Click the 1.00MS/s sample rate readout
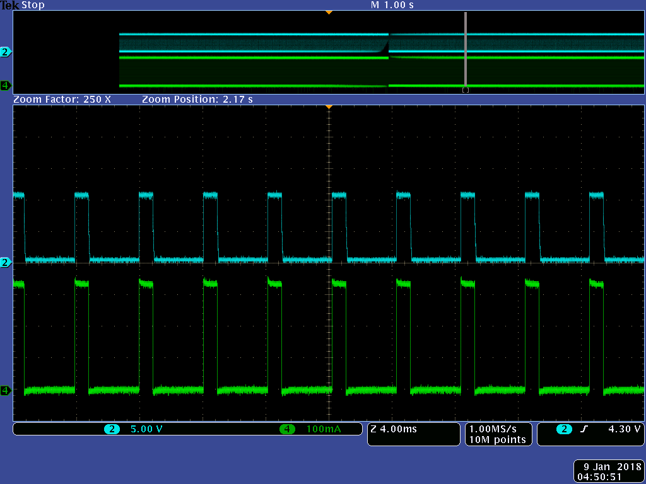The width and height of the screenshot is (646, 484). point(496,429)
